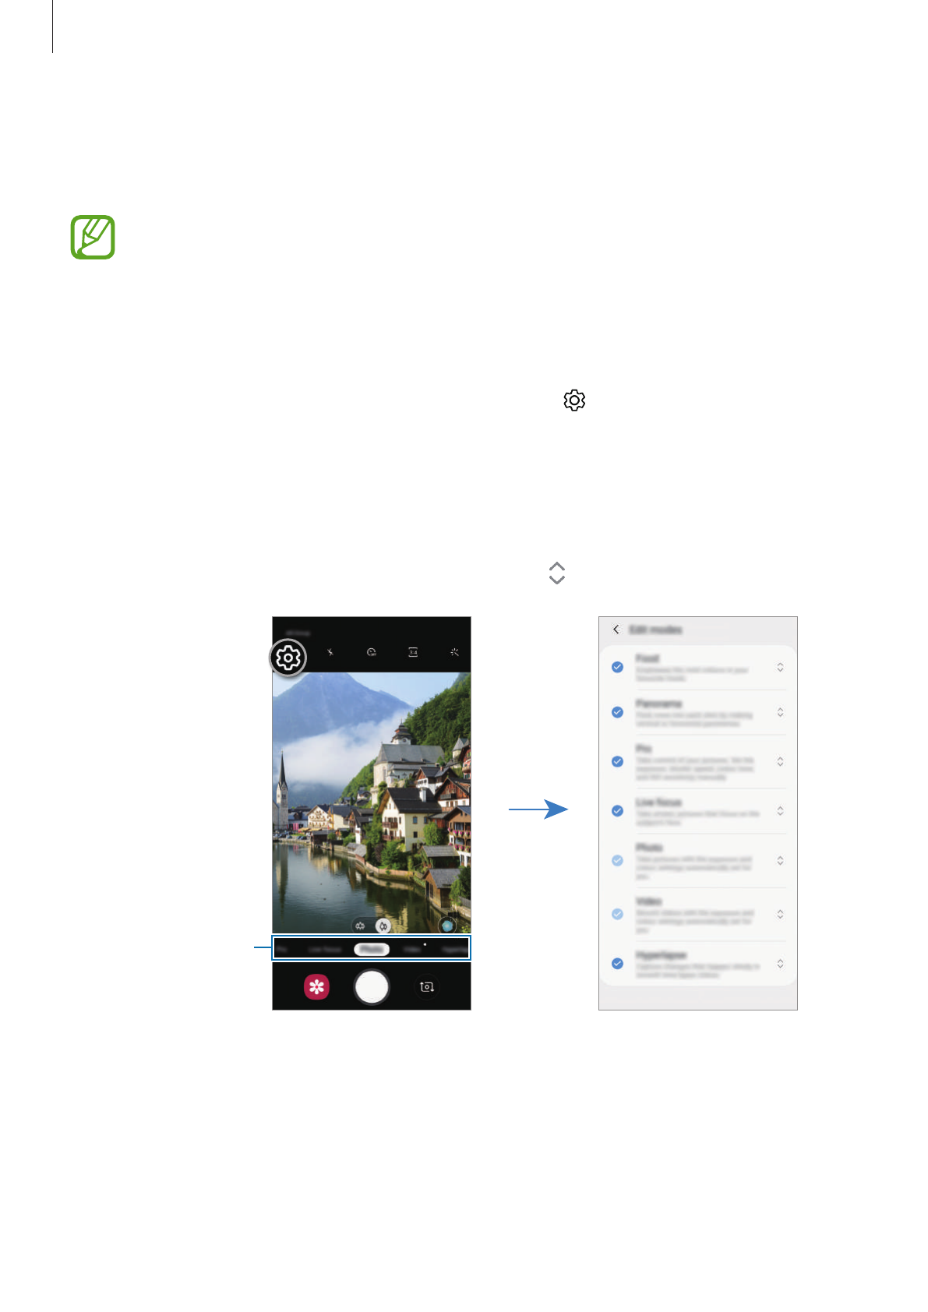The width and height of the screenshot is (928, 1312).
Task: Open the filters wand icon
Action: point(454,652)
